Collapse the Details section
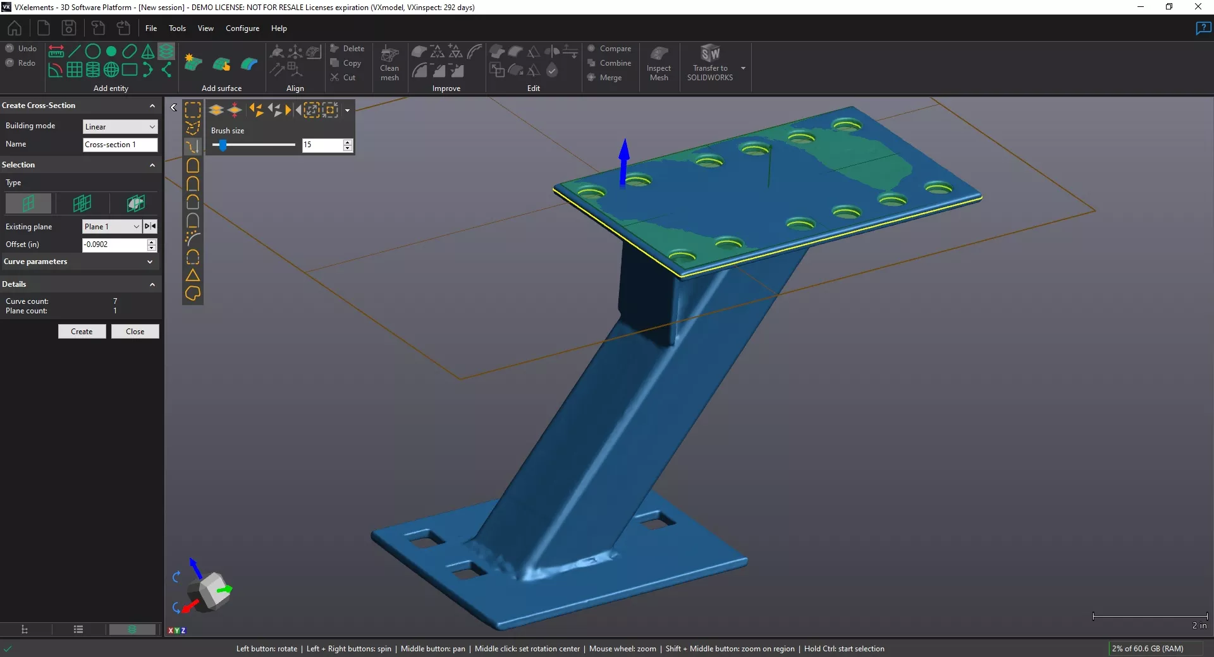The width and height of the screenshot is (1214, 657). click(152, 284)
